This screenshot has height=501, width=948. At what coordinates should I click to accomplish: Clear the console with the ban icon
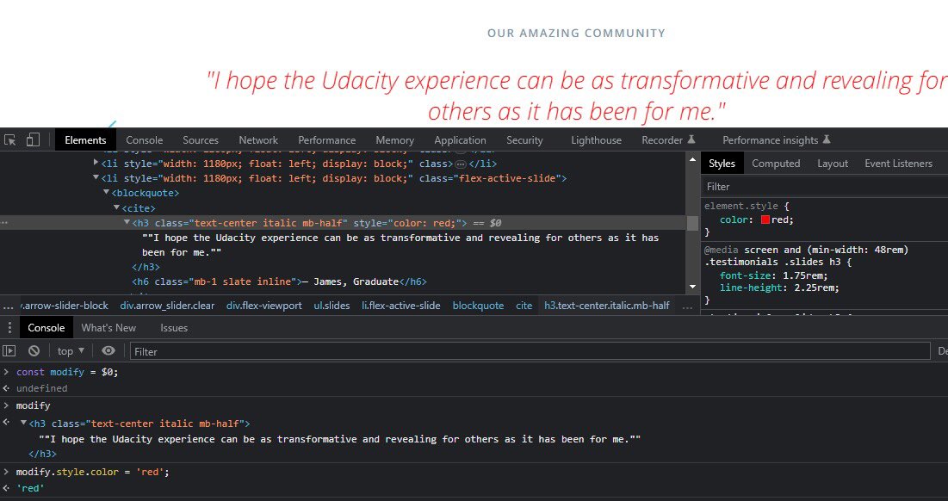pos(34,350)
